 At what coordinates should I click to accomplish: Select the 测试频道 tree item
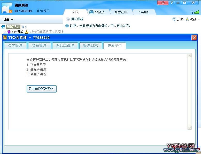[13, 27]
